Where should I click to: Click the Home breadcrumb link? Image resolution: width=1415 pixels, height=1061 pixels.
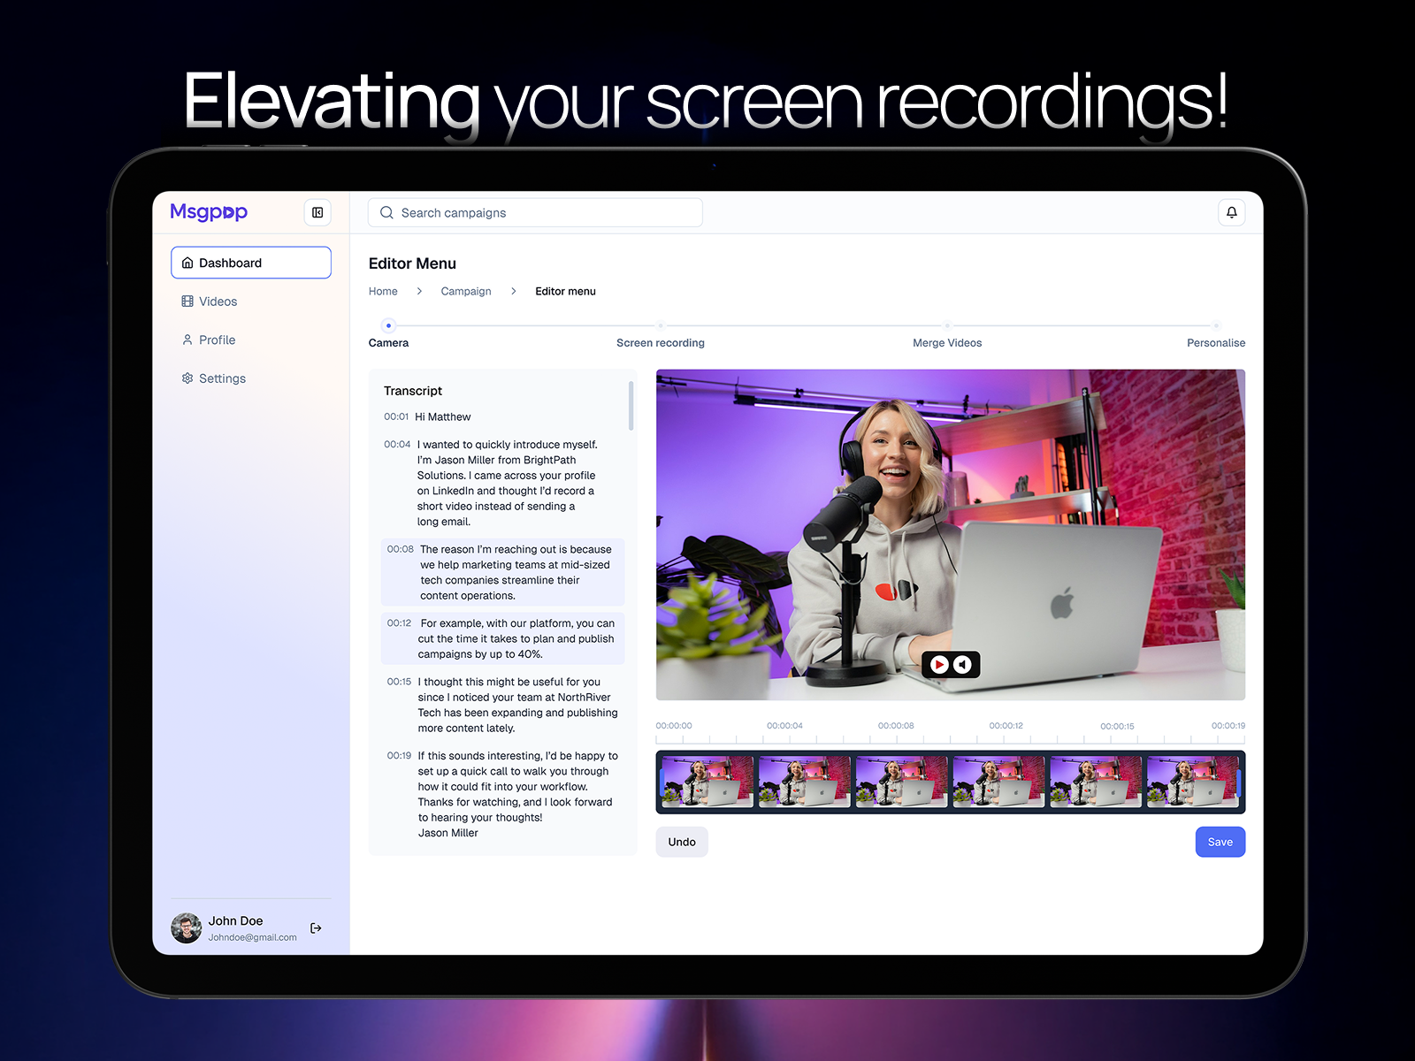coord(383,292)
